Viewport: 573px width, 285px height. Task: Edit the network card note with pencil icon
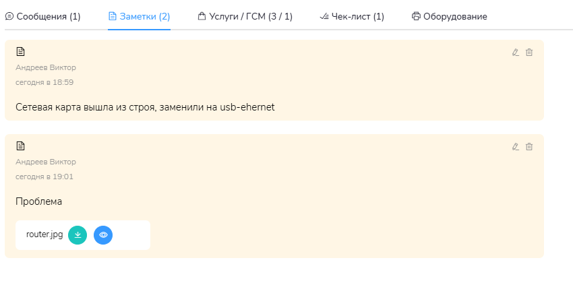pyautogui.click(x=516, y=53)
